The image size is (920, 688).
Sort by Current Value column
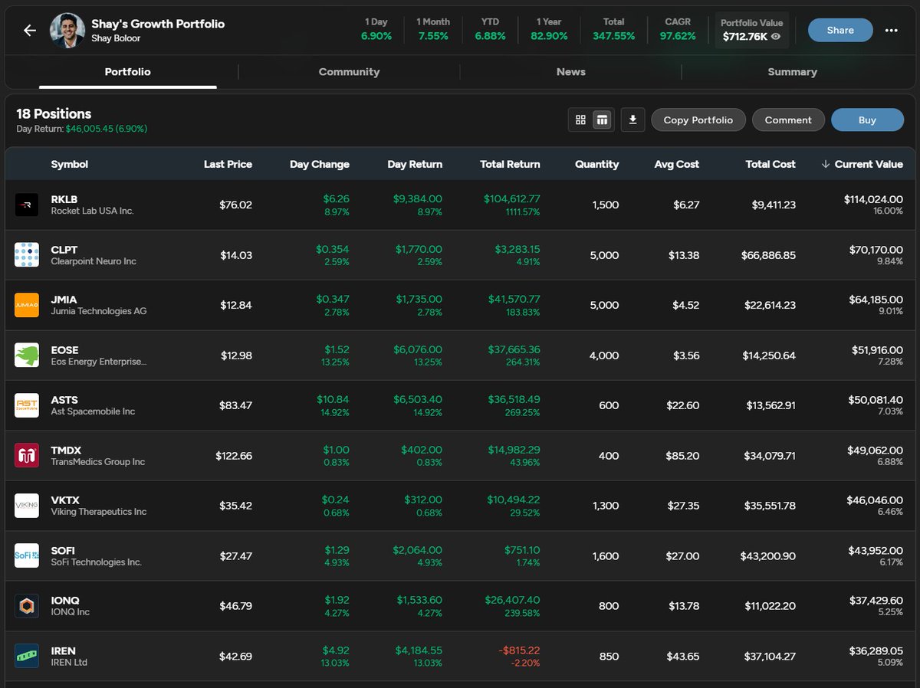(x=862, y=164)
